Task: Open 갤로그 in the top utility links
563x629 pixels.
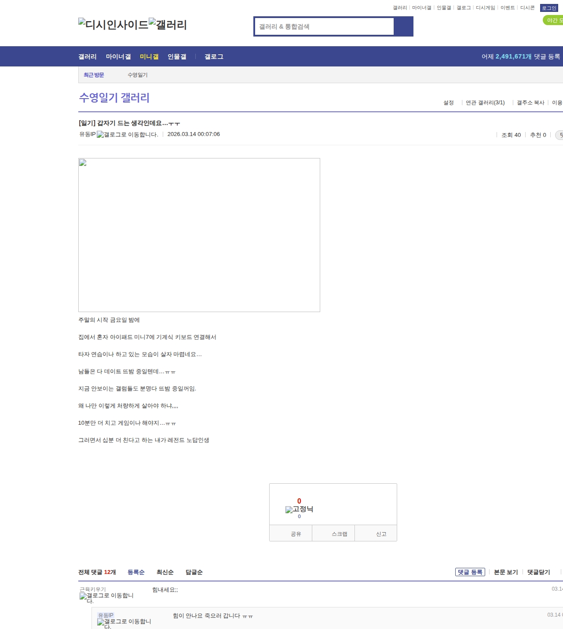Action: 464,8
